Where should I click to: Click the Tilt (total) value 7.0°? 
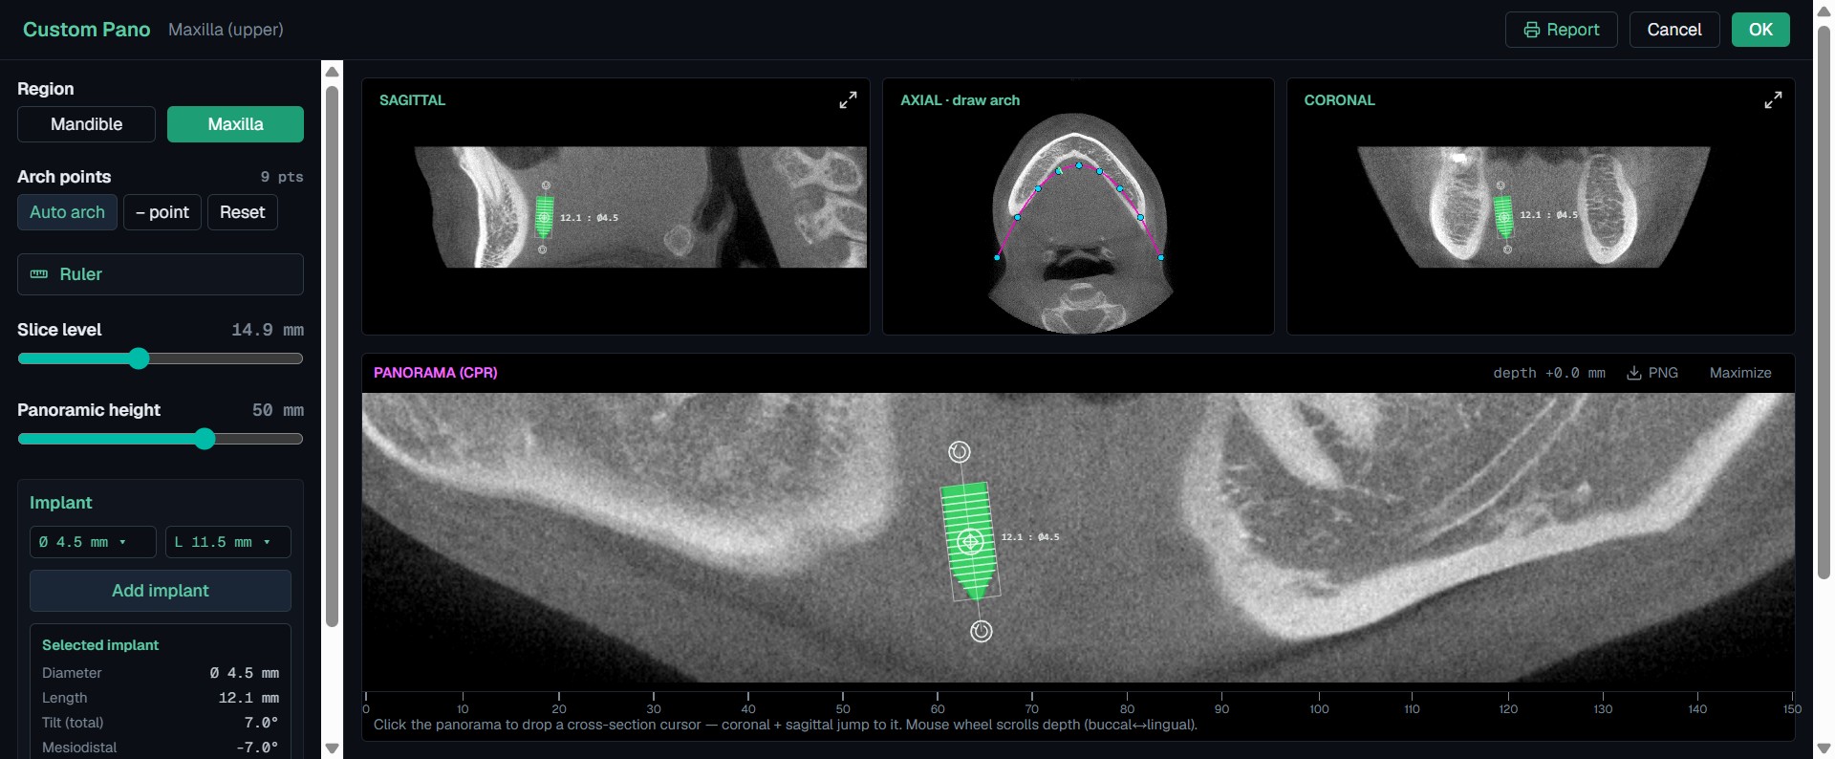[261, 723]
